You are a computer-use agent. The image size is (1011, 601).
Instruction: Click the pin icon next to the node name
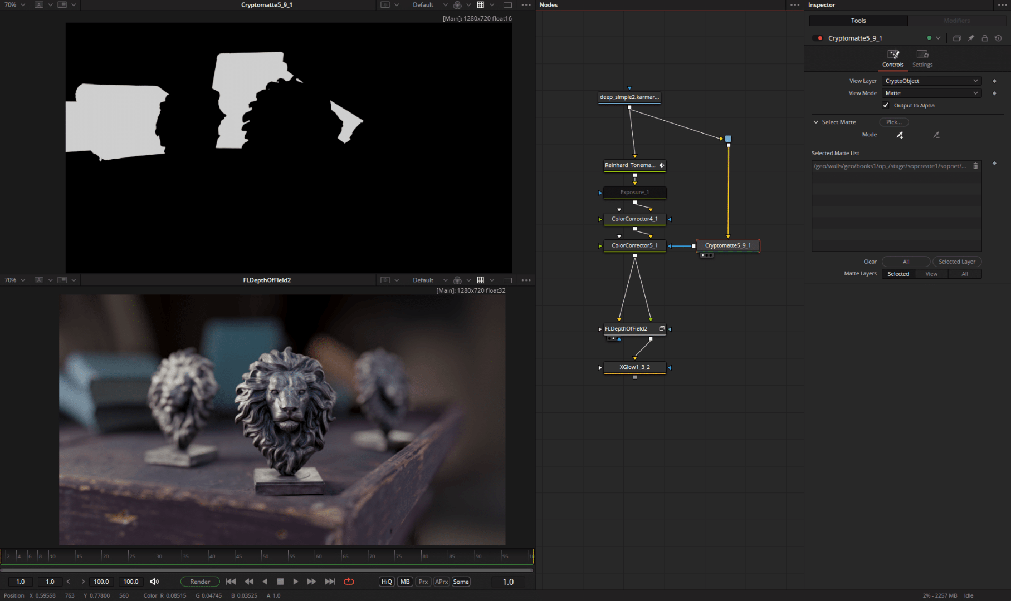pyautogui.click(x=971, y=38)
